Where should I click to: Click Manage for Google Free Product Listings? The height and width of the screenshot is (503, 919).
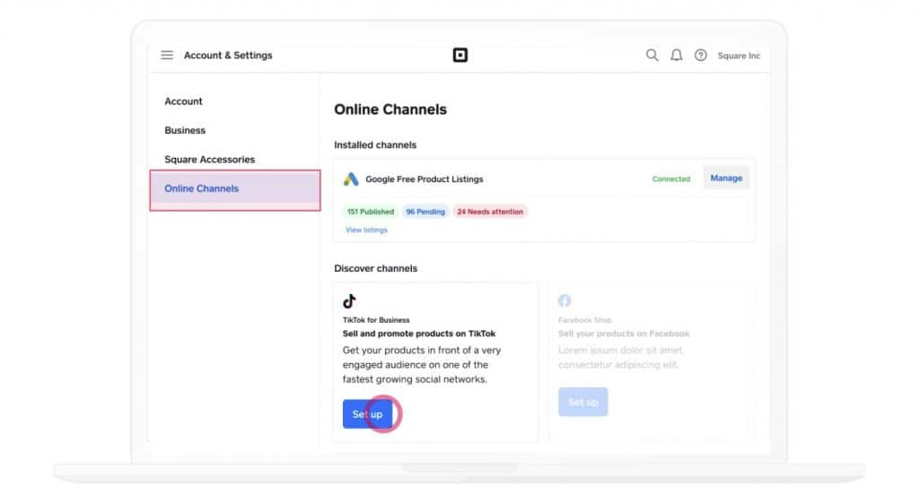click(x=726, y=178)
